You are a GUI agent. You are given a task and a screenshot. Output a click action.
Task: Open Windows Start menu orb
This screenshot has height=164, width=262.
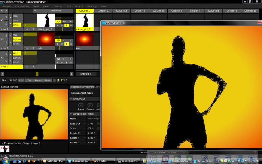(6, 161)
